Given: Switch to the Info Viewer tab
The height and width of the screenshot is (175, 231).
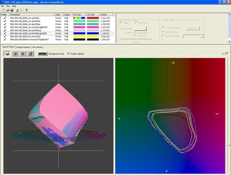Looking at the screenshot, I should (x=37, y=47).
